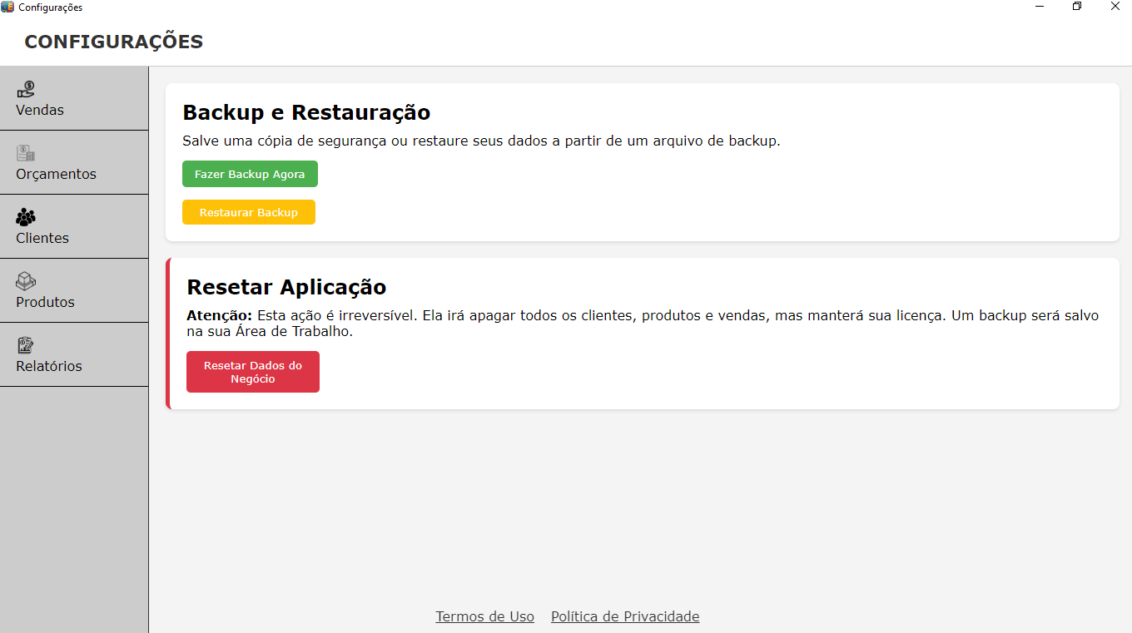The height and width of the screenshot is (633, 1132).
Task: Click the CONFIGURAÇÕES page title
Action: [x=113, y=40]
